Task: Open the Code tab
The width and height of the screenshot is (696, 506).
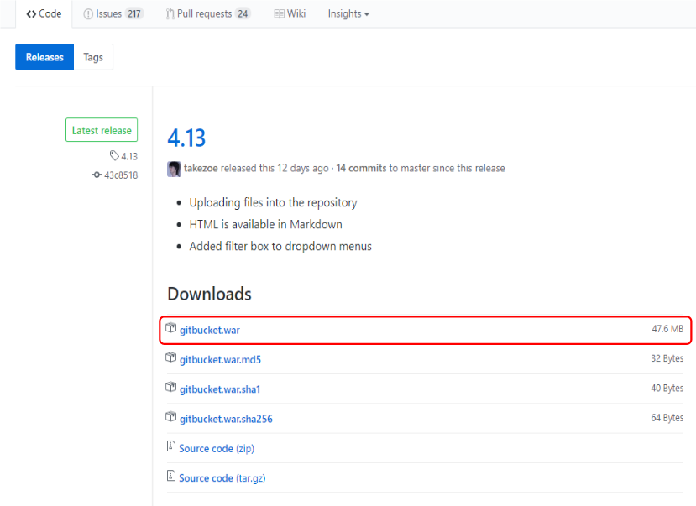Action: (x=44, y=13)
